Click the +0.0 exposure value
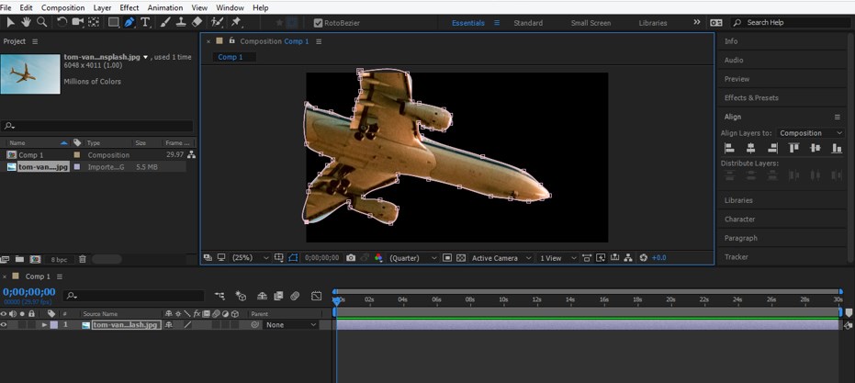855x383 pixels. (x=658, y=258)
